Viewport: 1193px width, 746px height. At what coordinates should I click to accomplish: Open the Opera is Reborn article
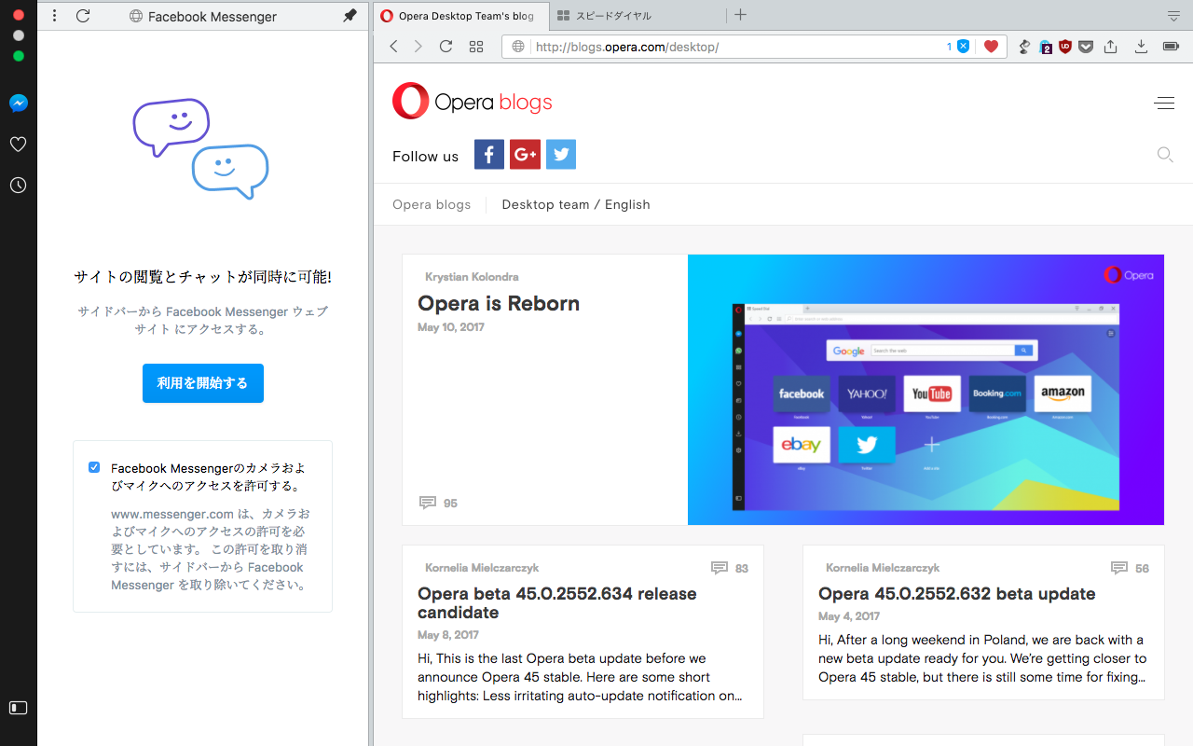coord(499,304)
